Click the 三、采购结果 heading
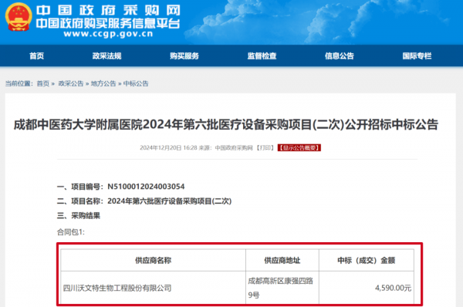 (x=79, y=215)
